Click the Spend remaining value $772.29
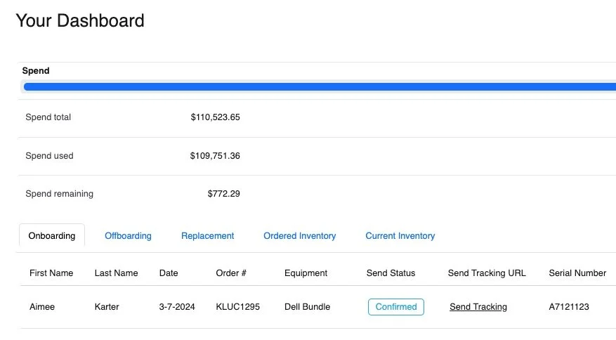The image size is (616, 340). [x=223, y=194]
